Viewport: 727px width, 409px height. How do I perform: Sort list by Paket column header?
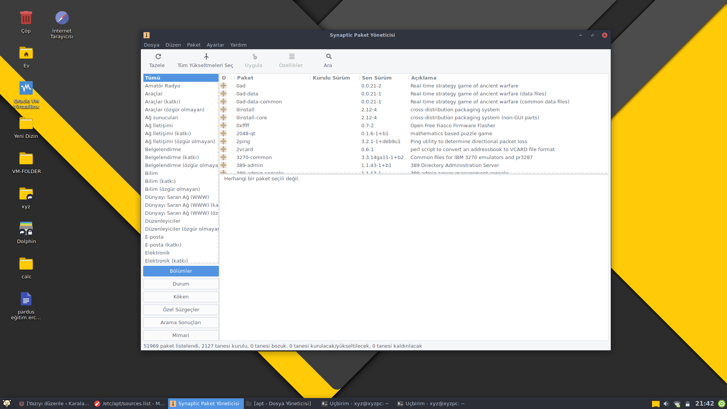click(245, 78)
